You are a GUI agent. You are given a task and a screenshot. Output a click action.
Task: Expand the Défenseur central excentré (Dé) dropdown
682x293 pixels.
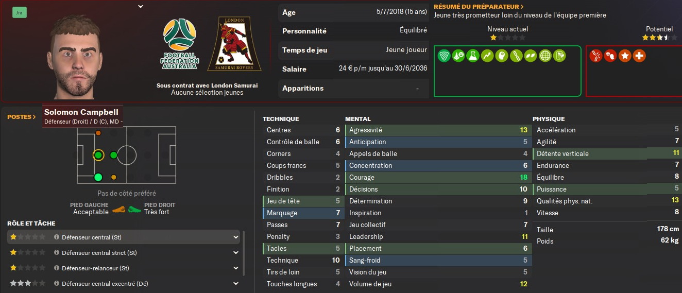pyautogui.click(x=236, y=284)
